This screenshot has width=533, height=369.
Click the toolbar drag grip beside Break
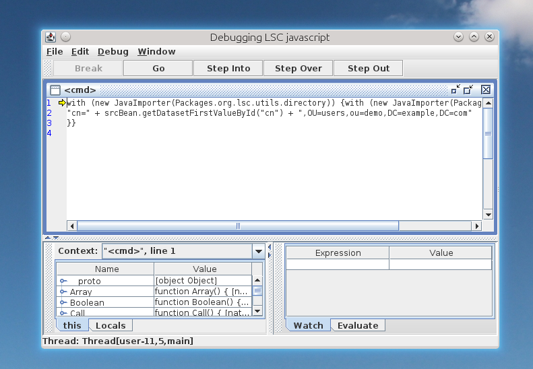(48, 68)
